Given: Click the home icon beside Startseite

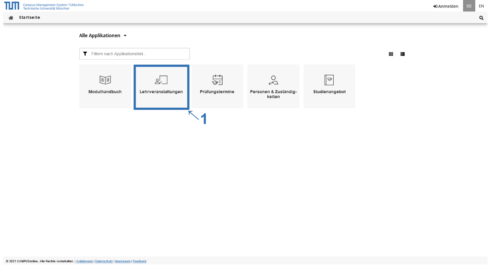Looking at the screenshot, I should [11, 18].
